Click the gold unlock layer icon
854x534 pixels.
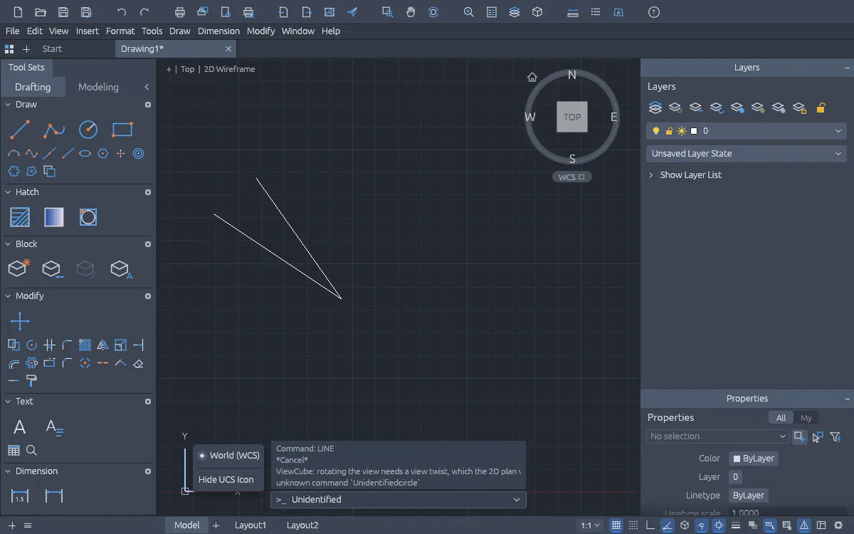click(x=821, y=108)
